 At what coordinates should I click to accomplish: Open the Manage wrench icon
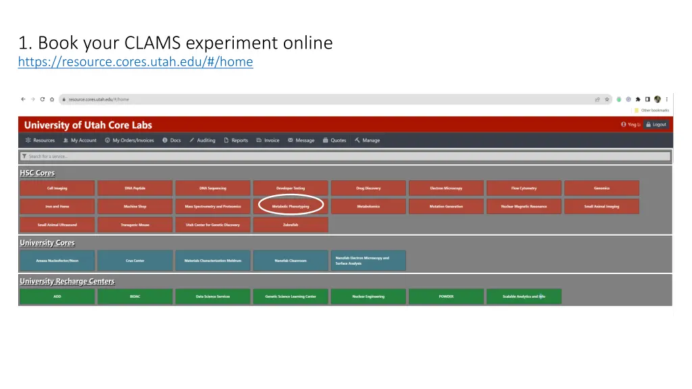point(356,140)
